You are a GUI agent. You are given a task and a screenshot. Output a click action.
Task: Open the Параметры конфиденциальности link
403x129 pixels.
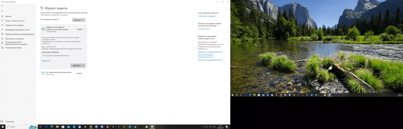tap(210, 52)
